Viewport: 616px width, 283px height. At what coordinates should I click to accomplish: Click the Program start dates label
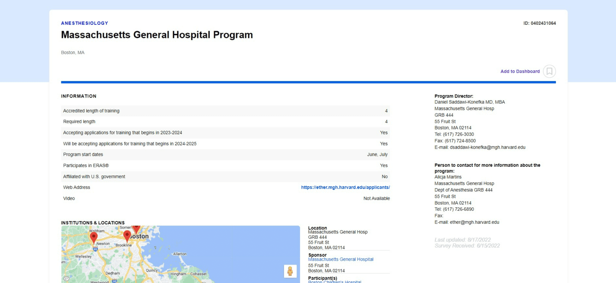click(83, 155)
